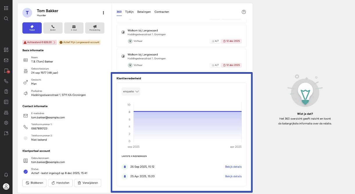Create a new Ticket
Viewport: 355px width, 194px height.
(32, 28)
